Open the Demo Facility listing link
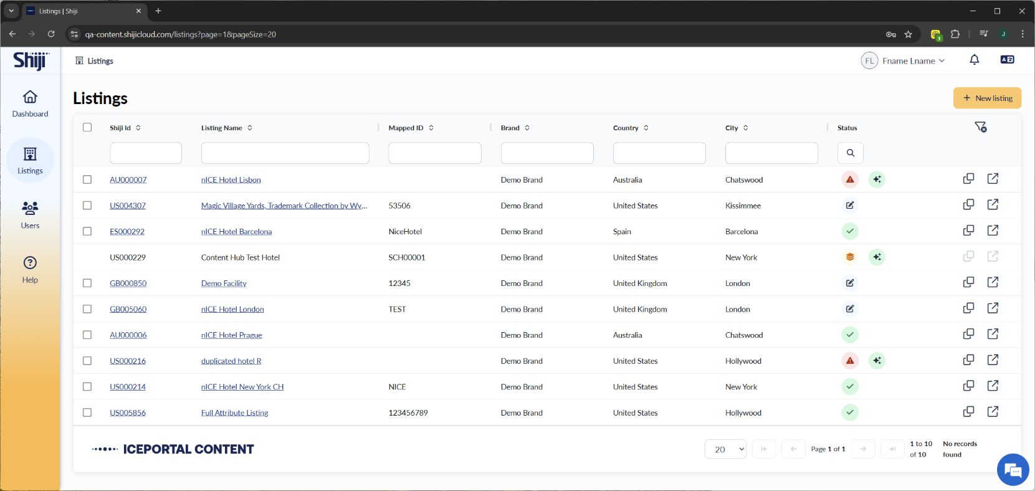Screen dimensions: 1035x491 coord(224,284)
